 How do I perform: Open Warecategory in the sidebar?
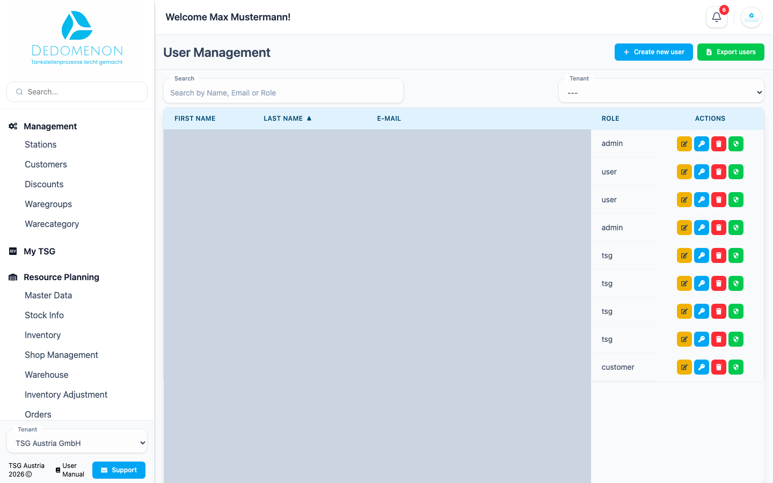(x=52, y=224)
